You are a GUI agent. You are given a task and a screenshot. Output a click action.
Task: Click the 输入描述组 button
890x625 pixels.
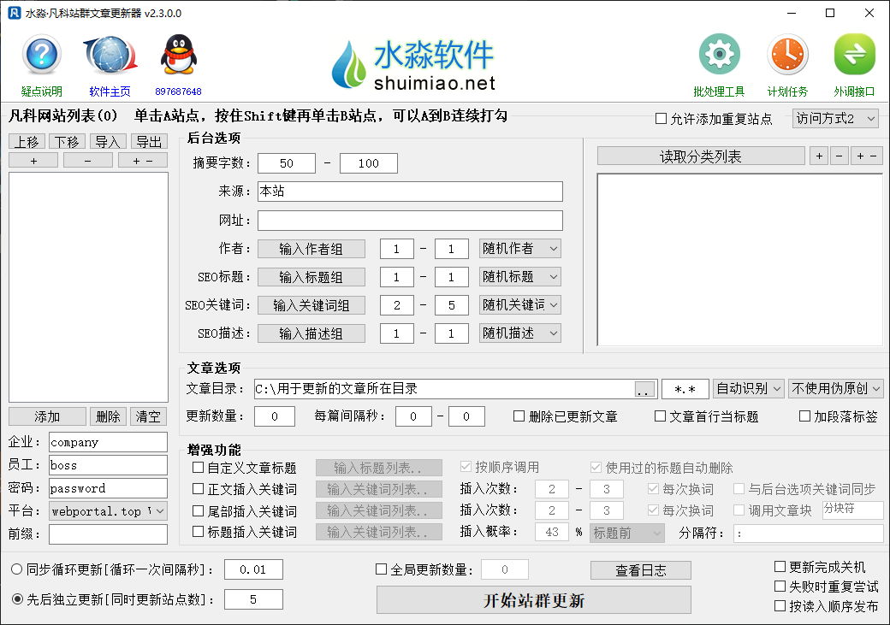click(311, 333)
